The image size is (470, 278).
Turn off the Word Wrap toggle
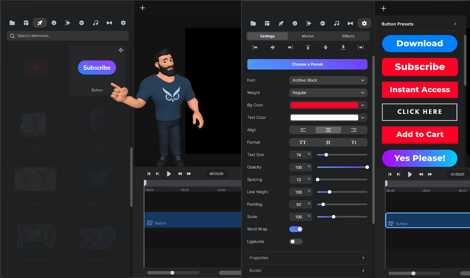296,229
